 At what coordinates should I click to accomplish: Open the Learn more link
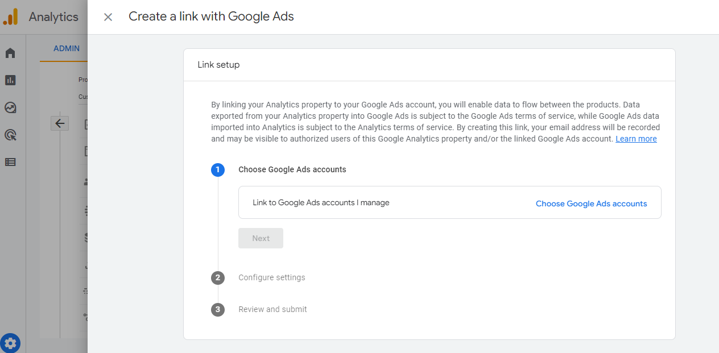[636, 138]
